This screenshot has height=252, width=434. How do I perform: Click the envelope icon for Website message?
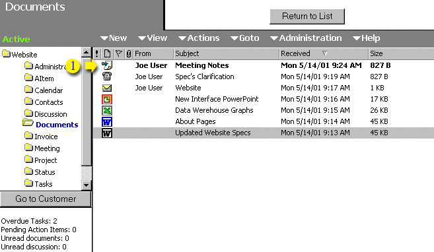click(107, 88)
